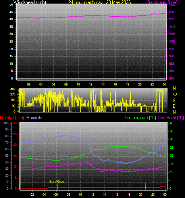Click the sunrise marker line near 06

point(57,186)
